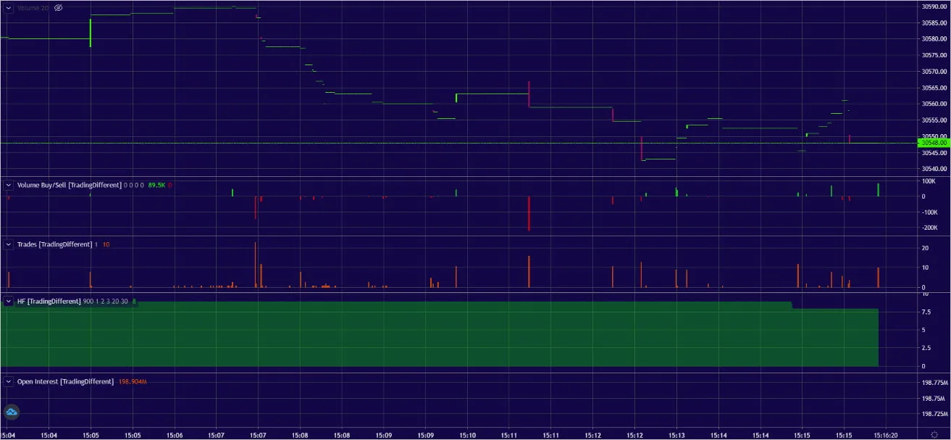Image resolution: width=951 pixels, height=440 pixels.
Task: Collapse the Volume Buy/Sell legend chevron
Action: [9, 185]
